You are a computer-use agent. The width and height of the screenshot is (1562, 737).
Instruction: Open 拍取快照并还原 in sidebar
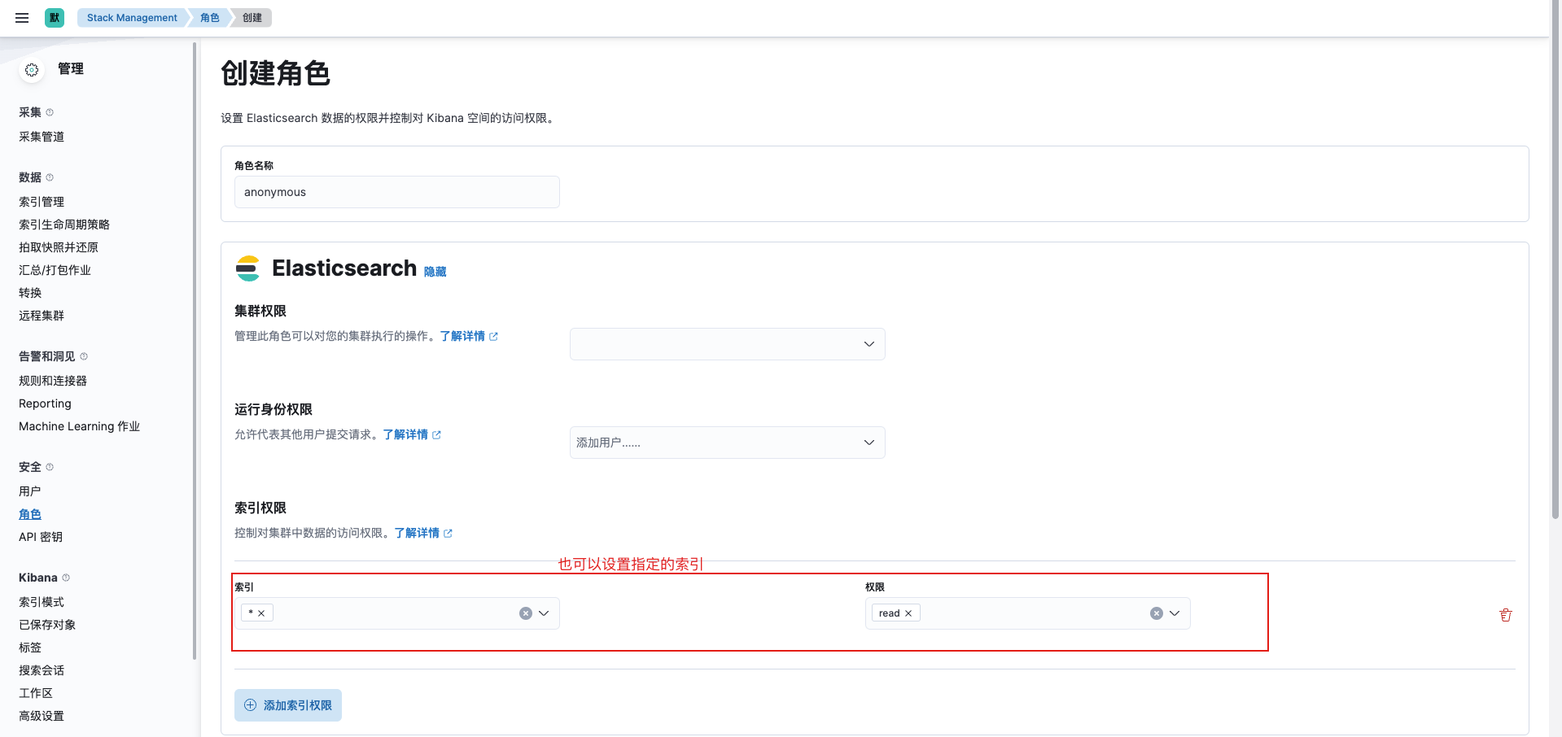[x=59, y=247]
